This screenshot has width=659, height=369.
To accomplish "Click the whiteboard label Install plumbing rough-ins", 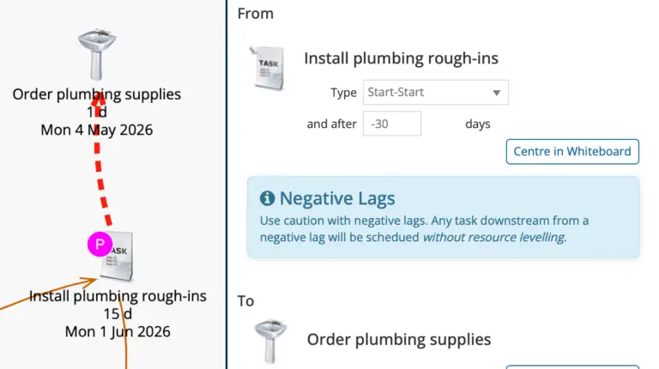I will click(x=118, y=296).
